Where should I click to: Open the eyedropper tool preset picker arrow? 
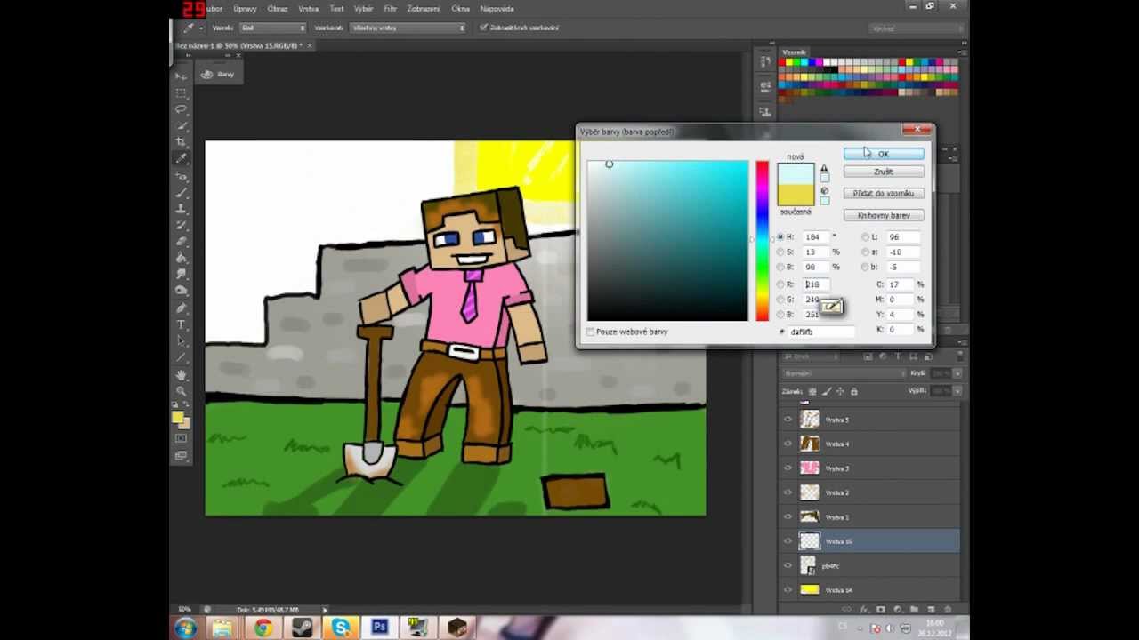pos(200,28)
